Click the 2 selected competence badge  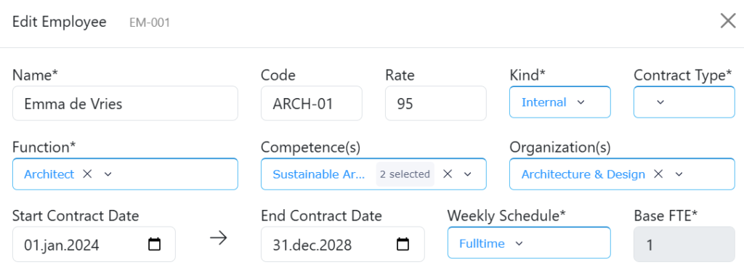point(405,174)
